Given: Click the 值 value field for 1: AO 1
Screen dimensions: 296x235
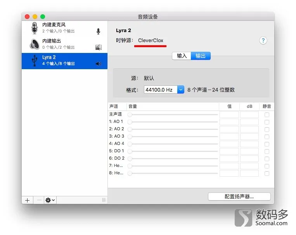Looking at the screenshot, I should pyautogui.click(x=229, y=122).
